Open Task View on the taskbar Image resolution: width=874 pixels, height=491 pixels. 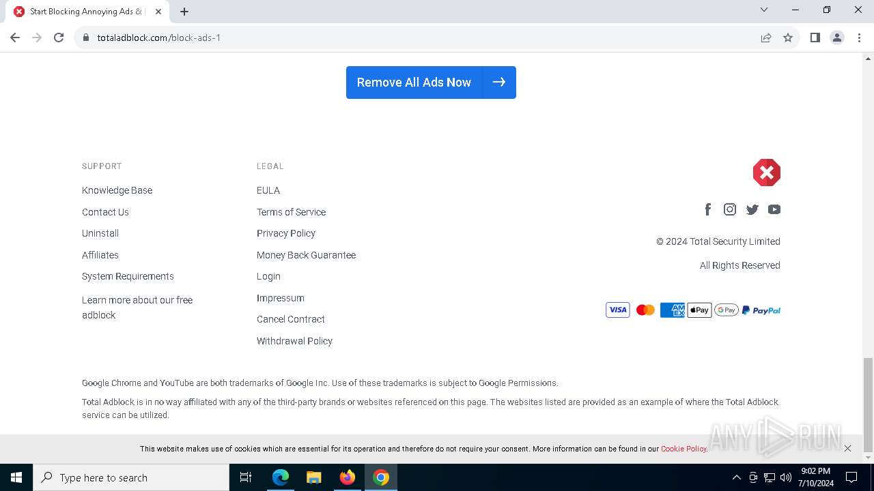tap(246, 477)
